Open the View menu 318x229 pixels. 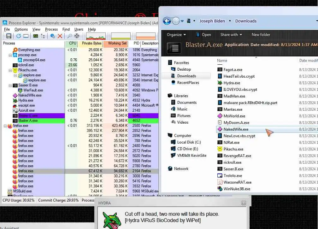[36, 29]
